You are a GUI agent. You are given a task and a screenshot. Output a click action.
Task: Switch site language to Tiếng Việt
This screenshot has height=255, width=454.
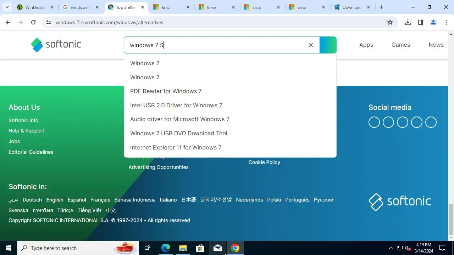point(89,210)
